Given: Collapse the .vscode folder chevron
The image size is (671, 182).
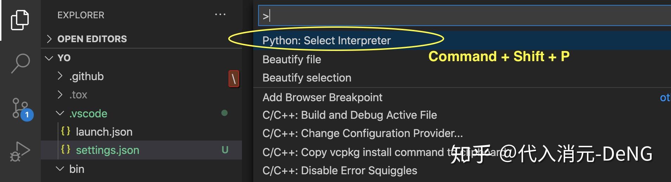Looking at the screenshot, I should (60, 113).
